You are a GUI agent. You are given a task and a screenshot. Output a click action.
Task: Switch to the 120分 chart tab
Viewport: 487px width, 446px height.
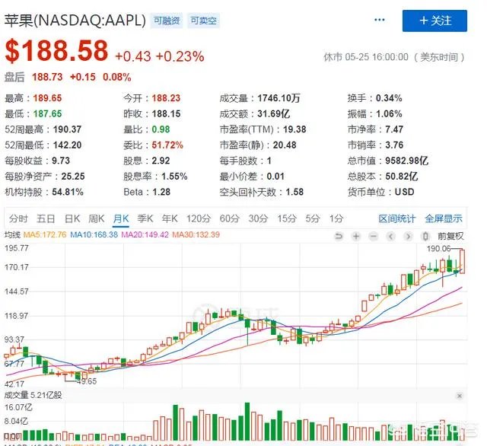click(199, 218)
